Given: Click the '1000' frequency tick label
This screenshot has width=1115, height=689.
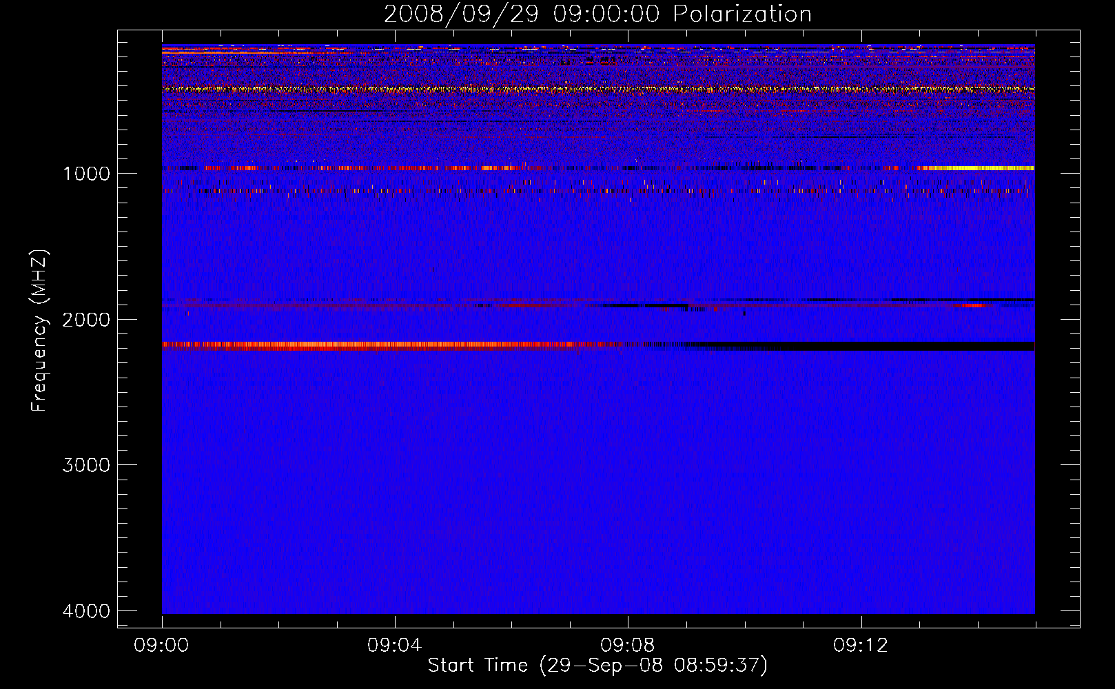Looking at the screenshot, I should pos(86,174).
